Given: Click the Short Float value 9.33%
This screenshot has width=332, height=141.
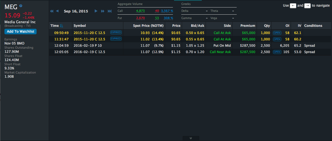Looking at the screenshot, I should click(9, 68).
